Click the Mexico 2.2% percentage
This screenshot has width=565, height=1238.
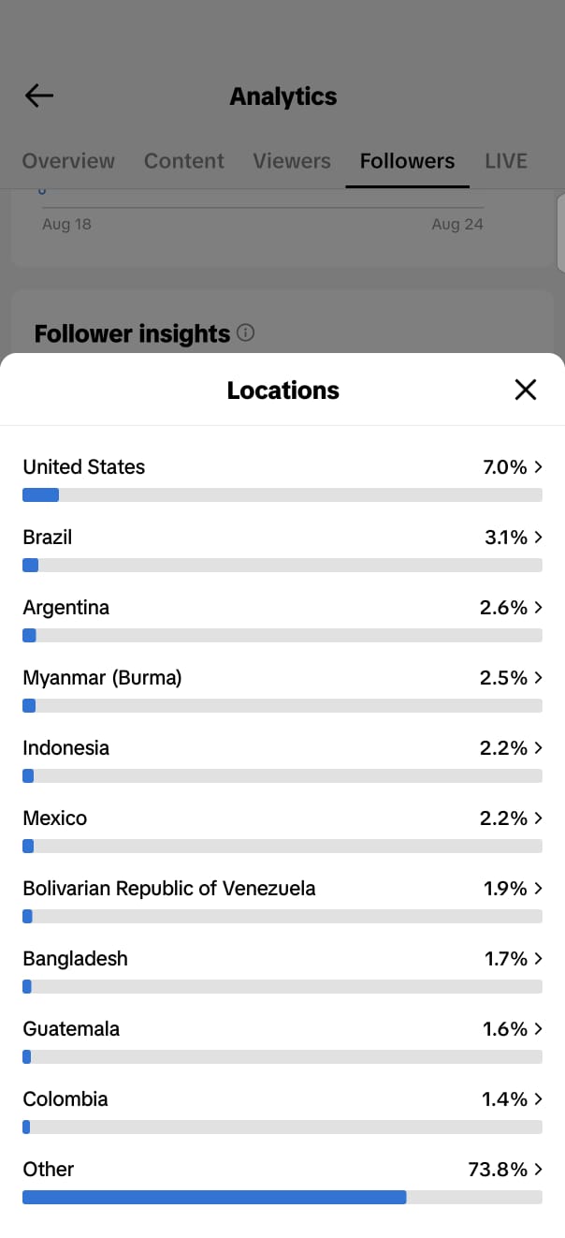coord(504,818)
